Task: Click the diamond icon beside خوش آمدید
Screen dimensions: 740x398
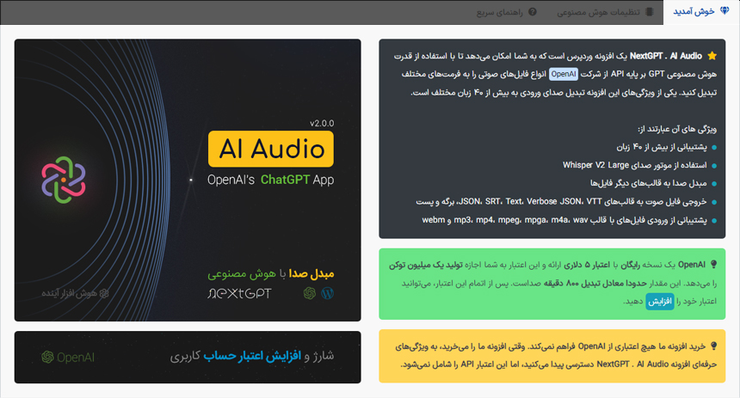Action: [725, 11]
